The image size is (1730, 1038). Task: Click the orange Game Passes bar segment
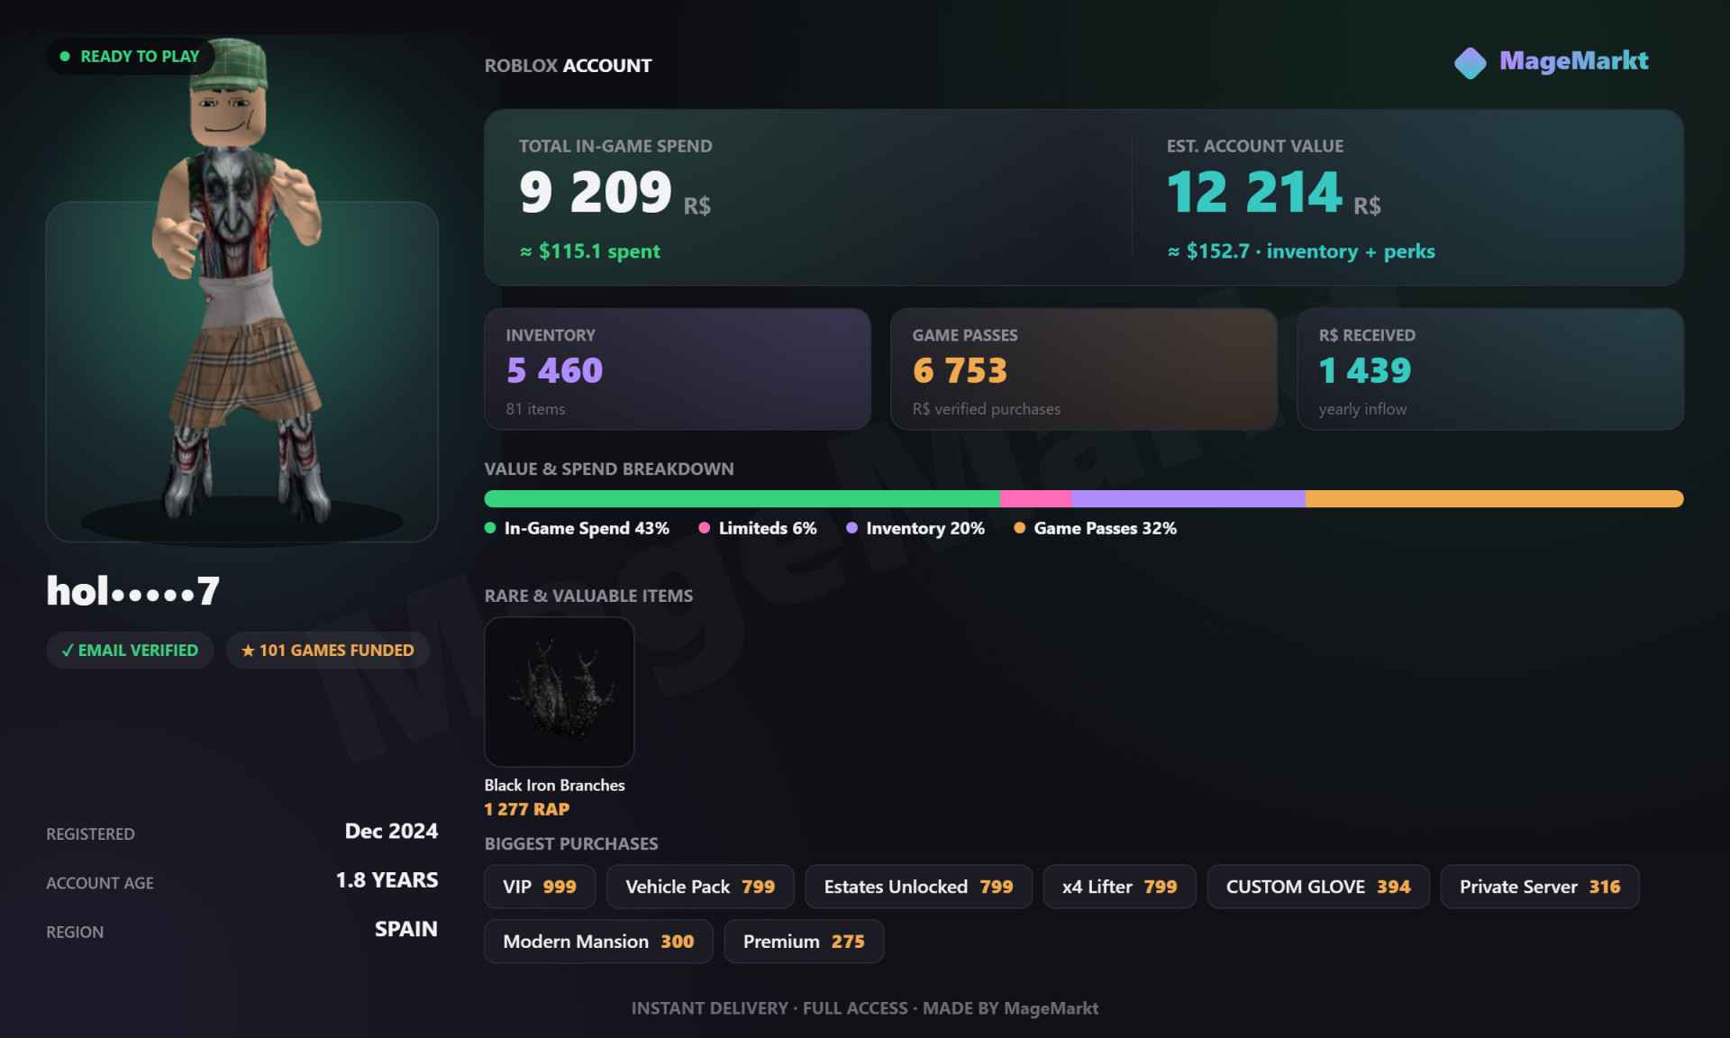point(1494,499)
